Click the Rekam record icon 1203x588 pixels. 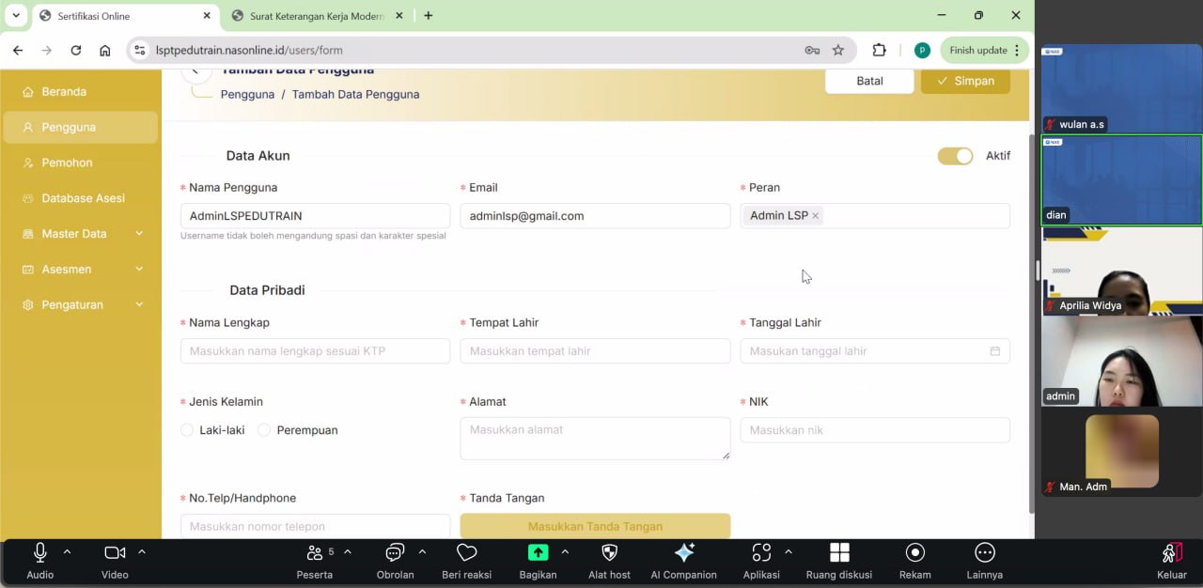coord(914,553)
